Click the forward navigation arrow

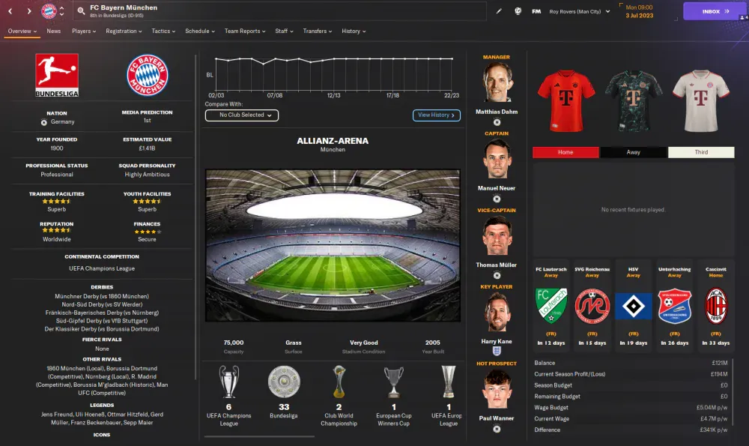click(29, 11)
